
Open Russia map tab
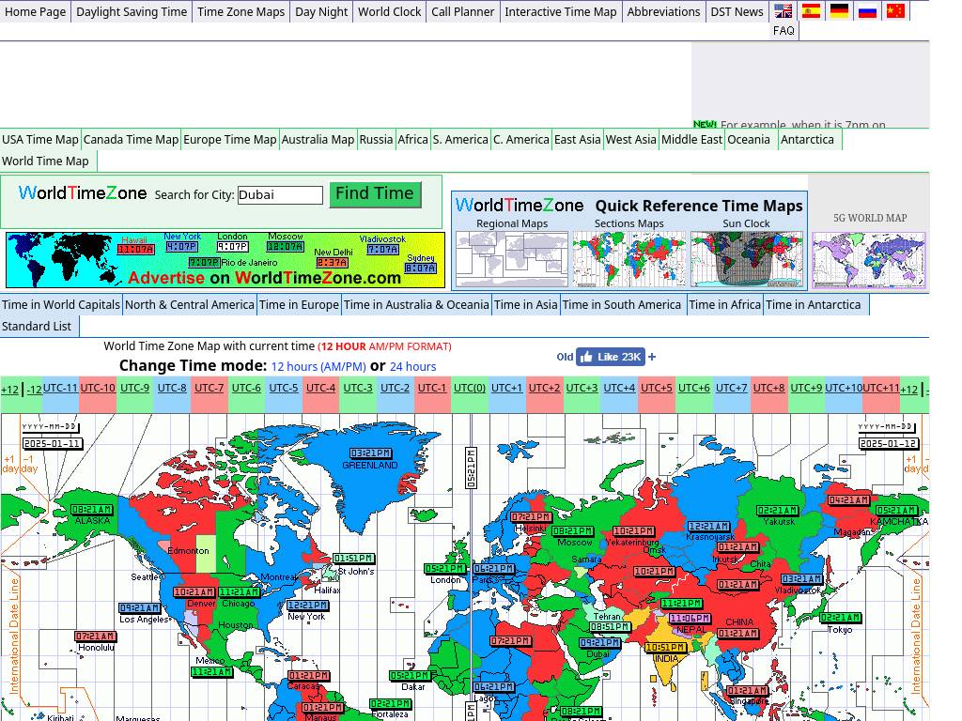click(x=376, y=139)
